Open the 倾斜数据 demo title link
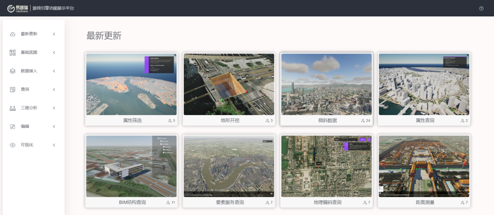 (328, 121)
